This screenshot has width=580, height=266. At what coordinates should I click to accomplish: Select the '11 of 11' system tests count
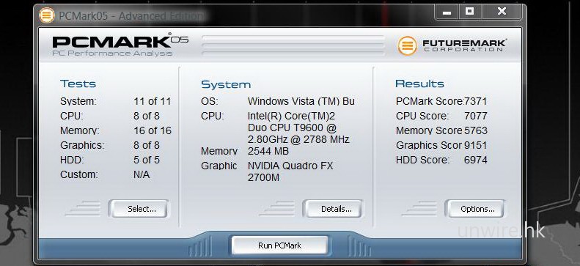pyautogui.click(x=153, y=101)
